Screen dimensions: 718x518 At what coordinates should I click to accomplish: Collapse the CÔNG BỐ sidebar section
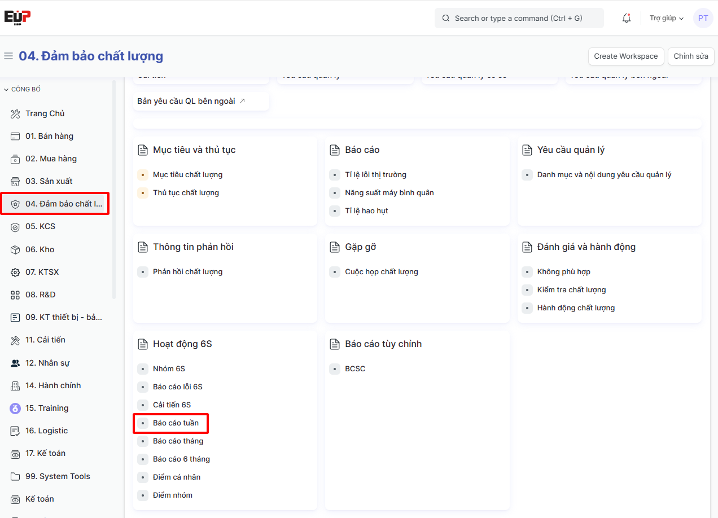(x=23, y=89)
